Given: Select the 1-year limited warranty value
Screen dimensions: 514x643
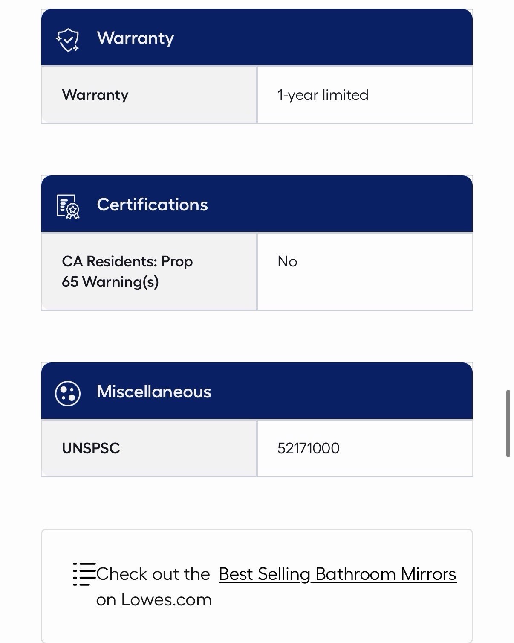Looking at the screenshot, I should coord(323,95).
